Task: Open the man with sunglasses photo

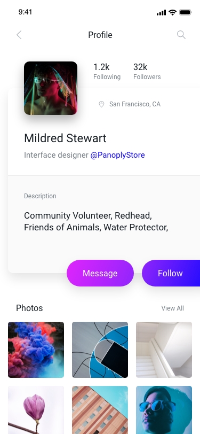Action: 164,410
